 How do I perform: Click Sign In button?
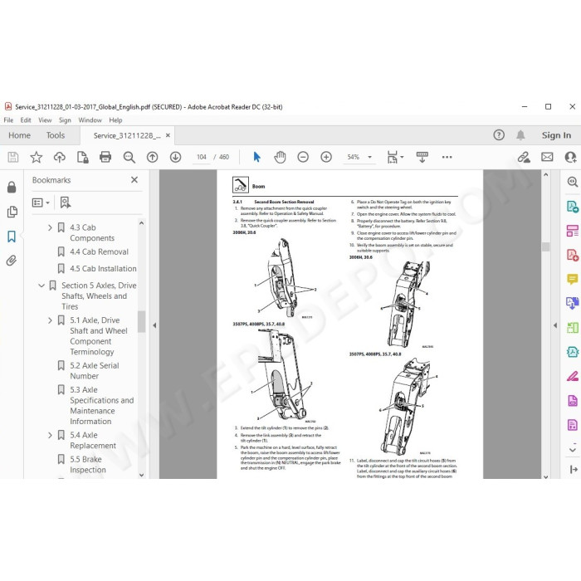coord(556,135)
